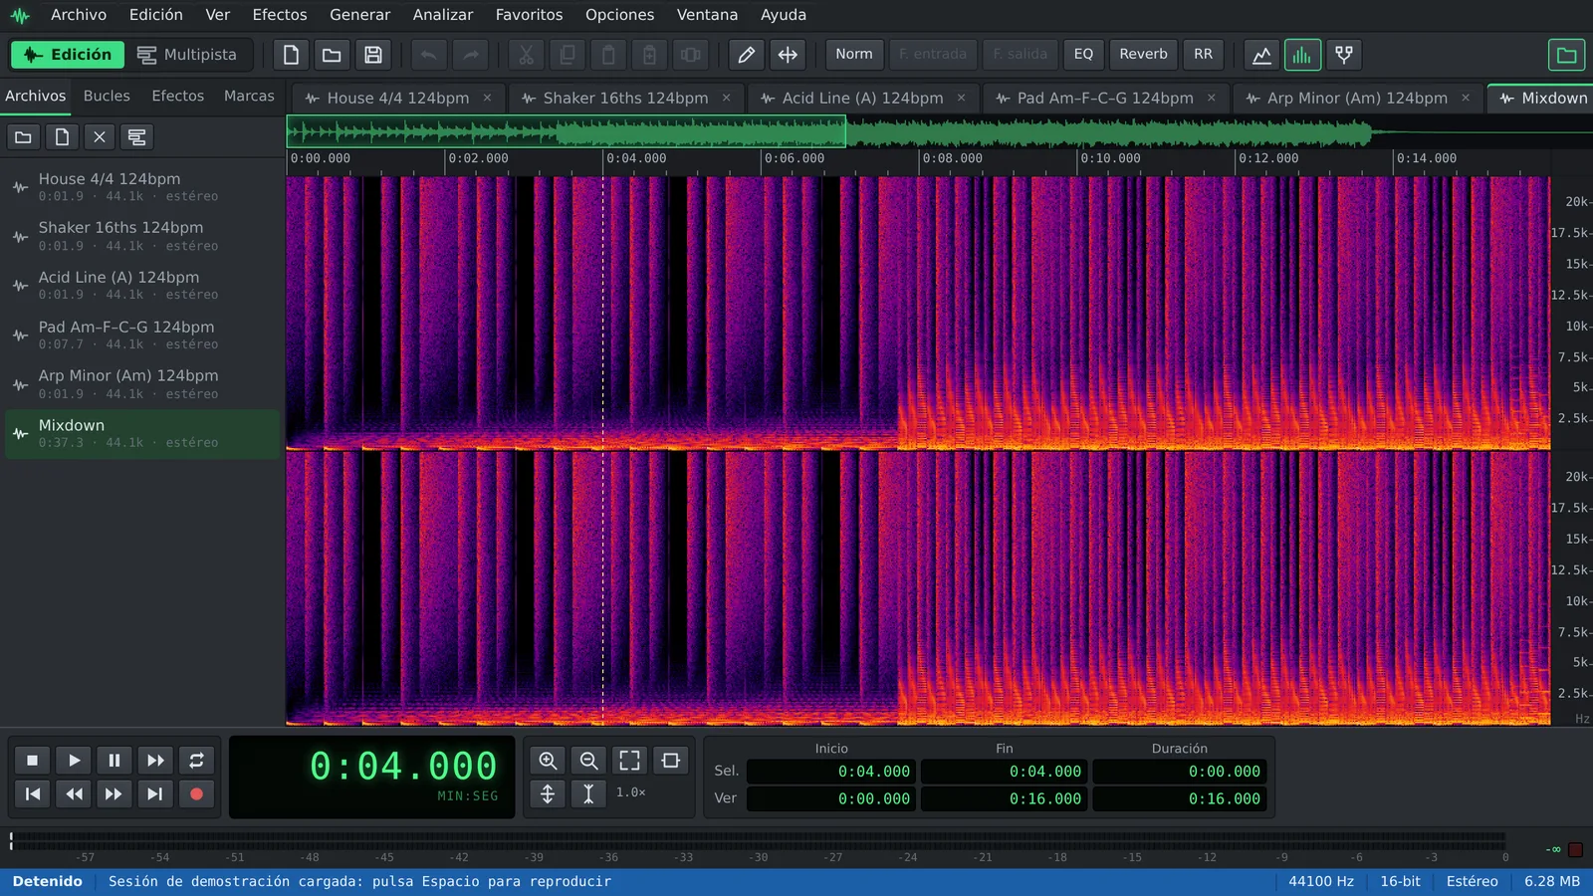Start playback with the play button

[74, 761]
